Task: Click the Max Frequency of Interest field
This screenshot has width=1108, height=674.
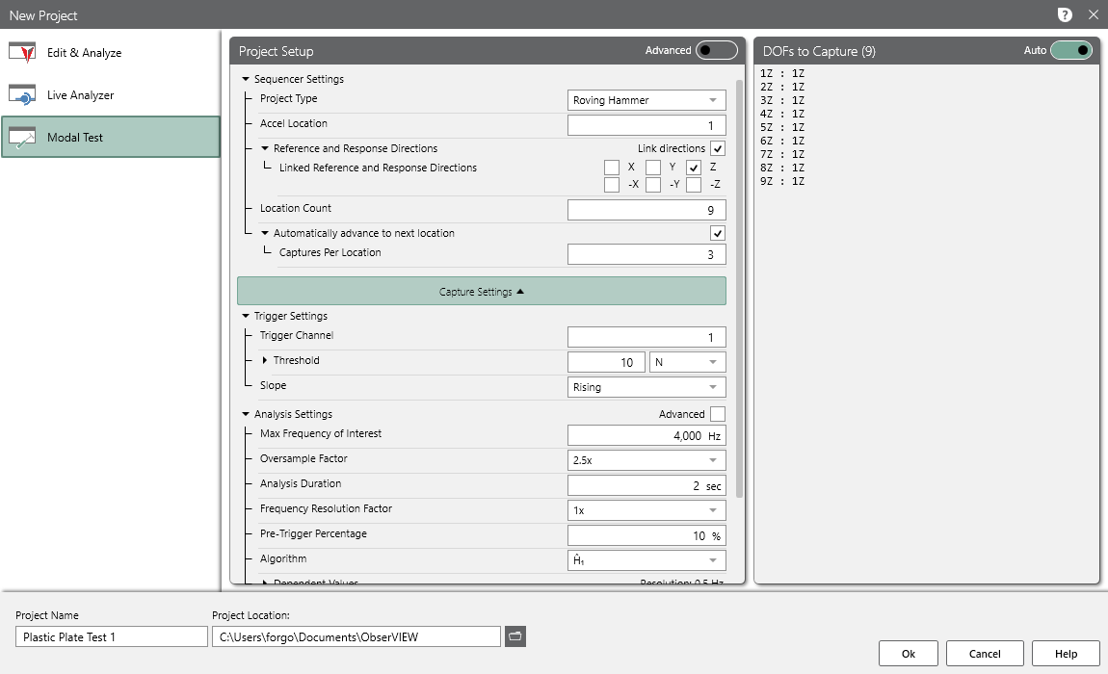Action: tap(646, 435)
